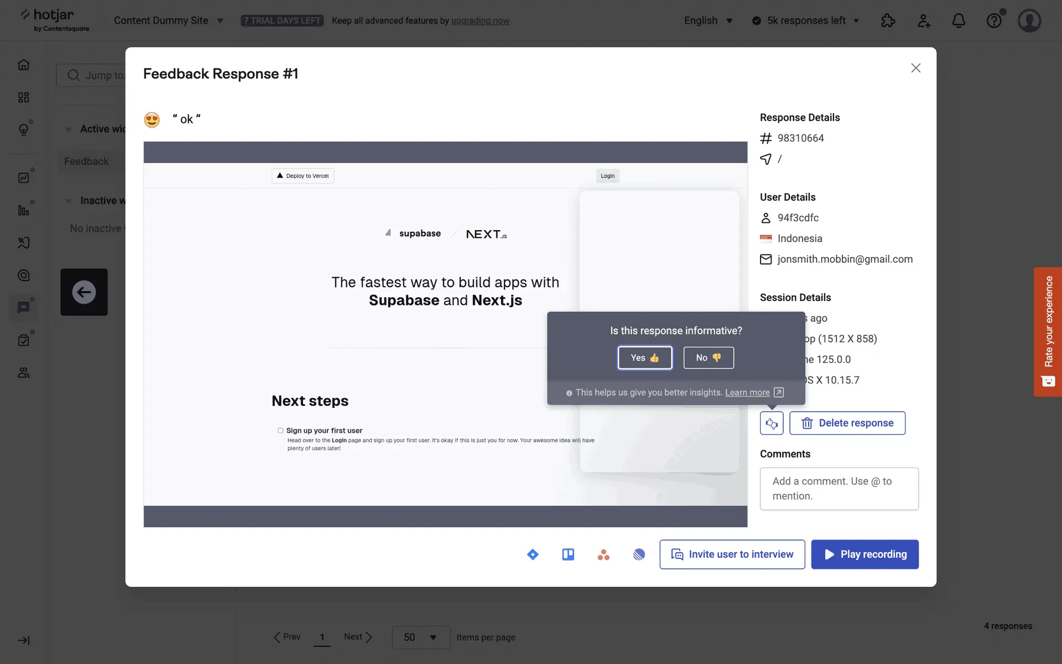Select Yes thumbs up response
The image size is (1062, 664).
[644, 358]
